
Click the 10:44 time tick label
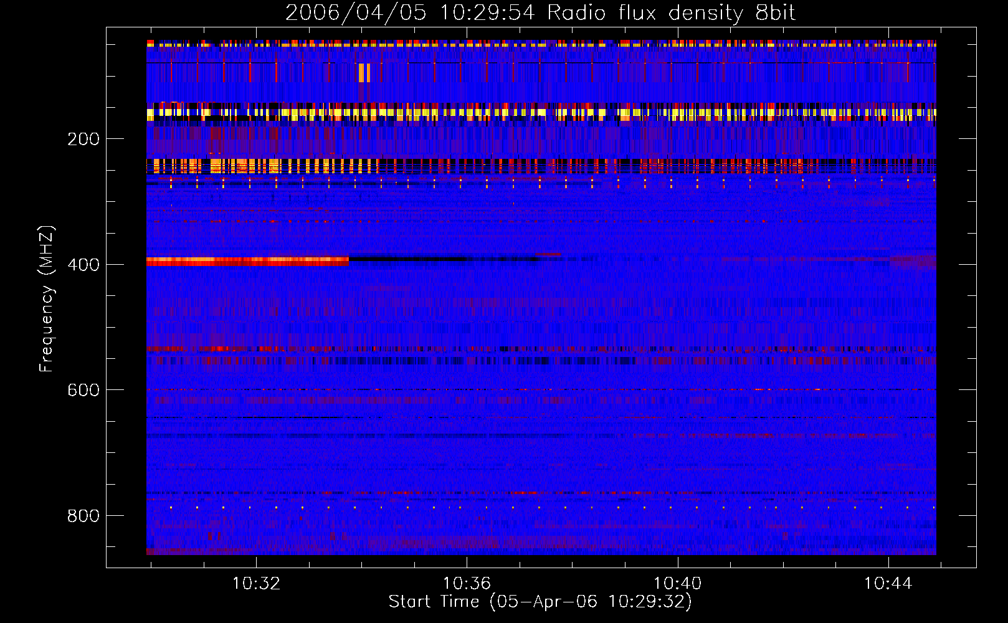888,584
